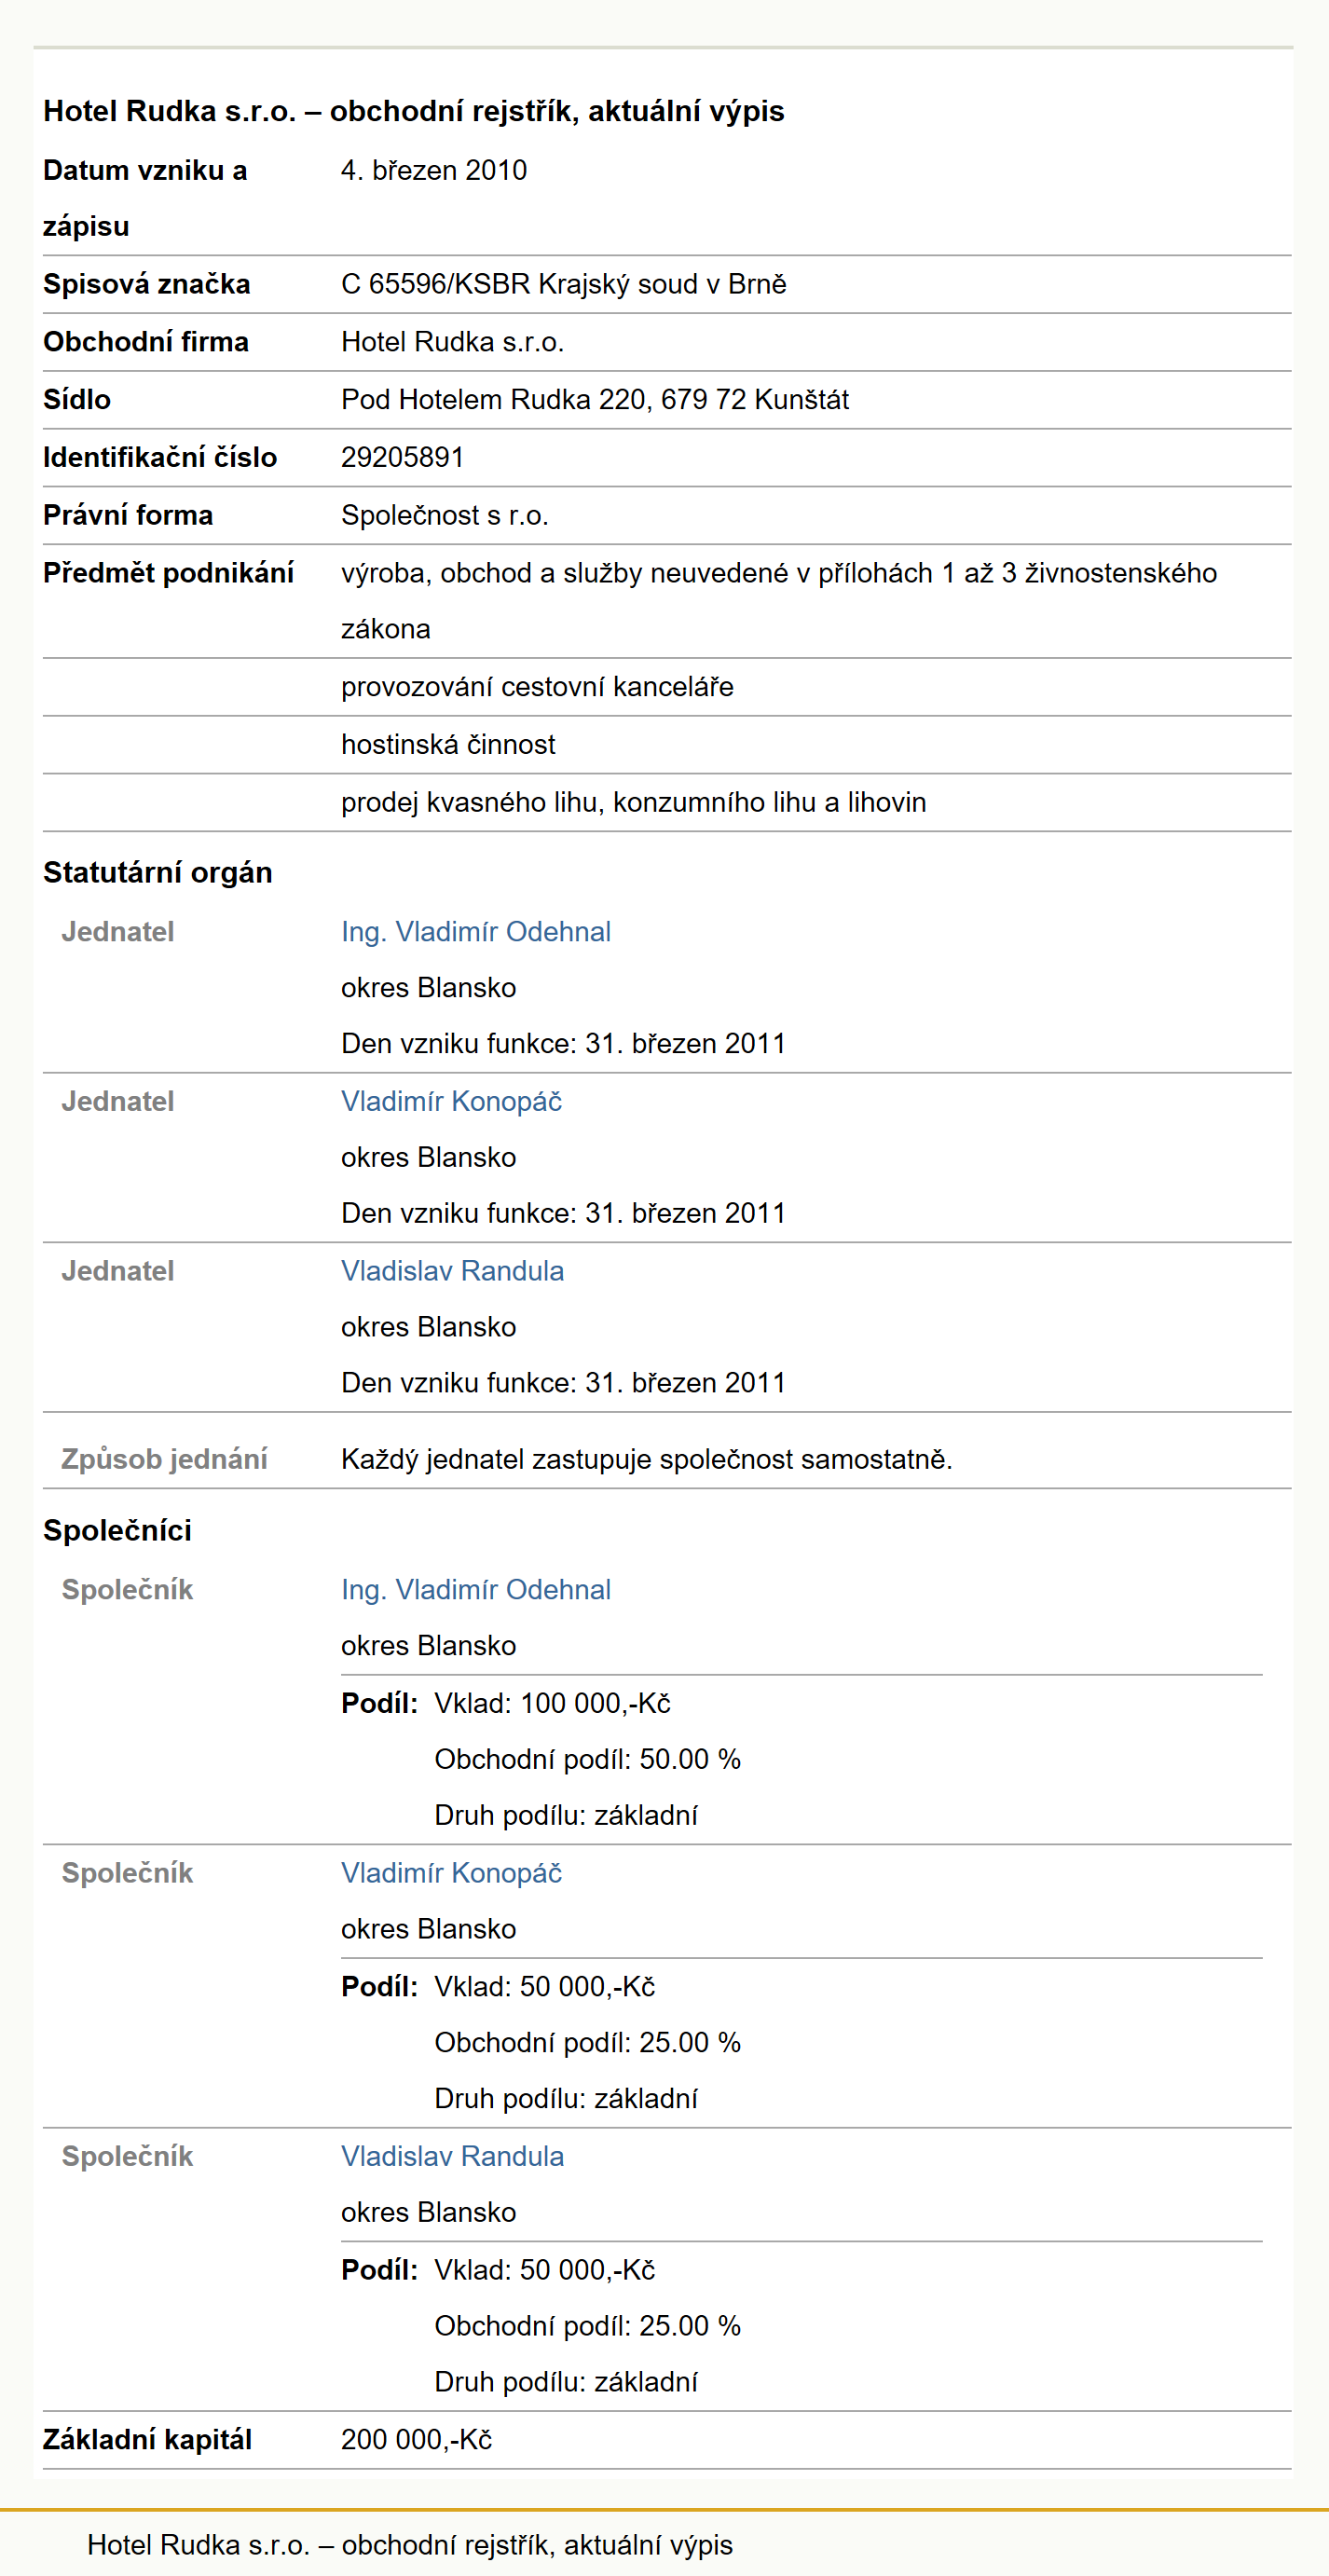Click the page heading Hotel Rudka s.r.o. obchodní rejstřík
Screen dimensions: 1329x2576
(x=413, y=111)
